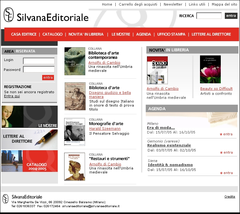Click the RICERCA search input field

coord(209,16)
